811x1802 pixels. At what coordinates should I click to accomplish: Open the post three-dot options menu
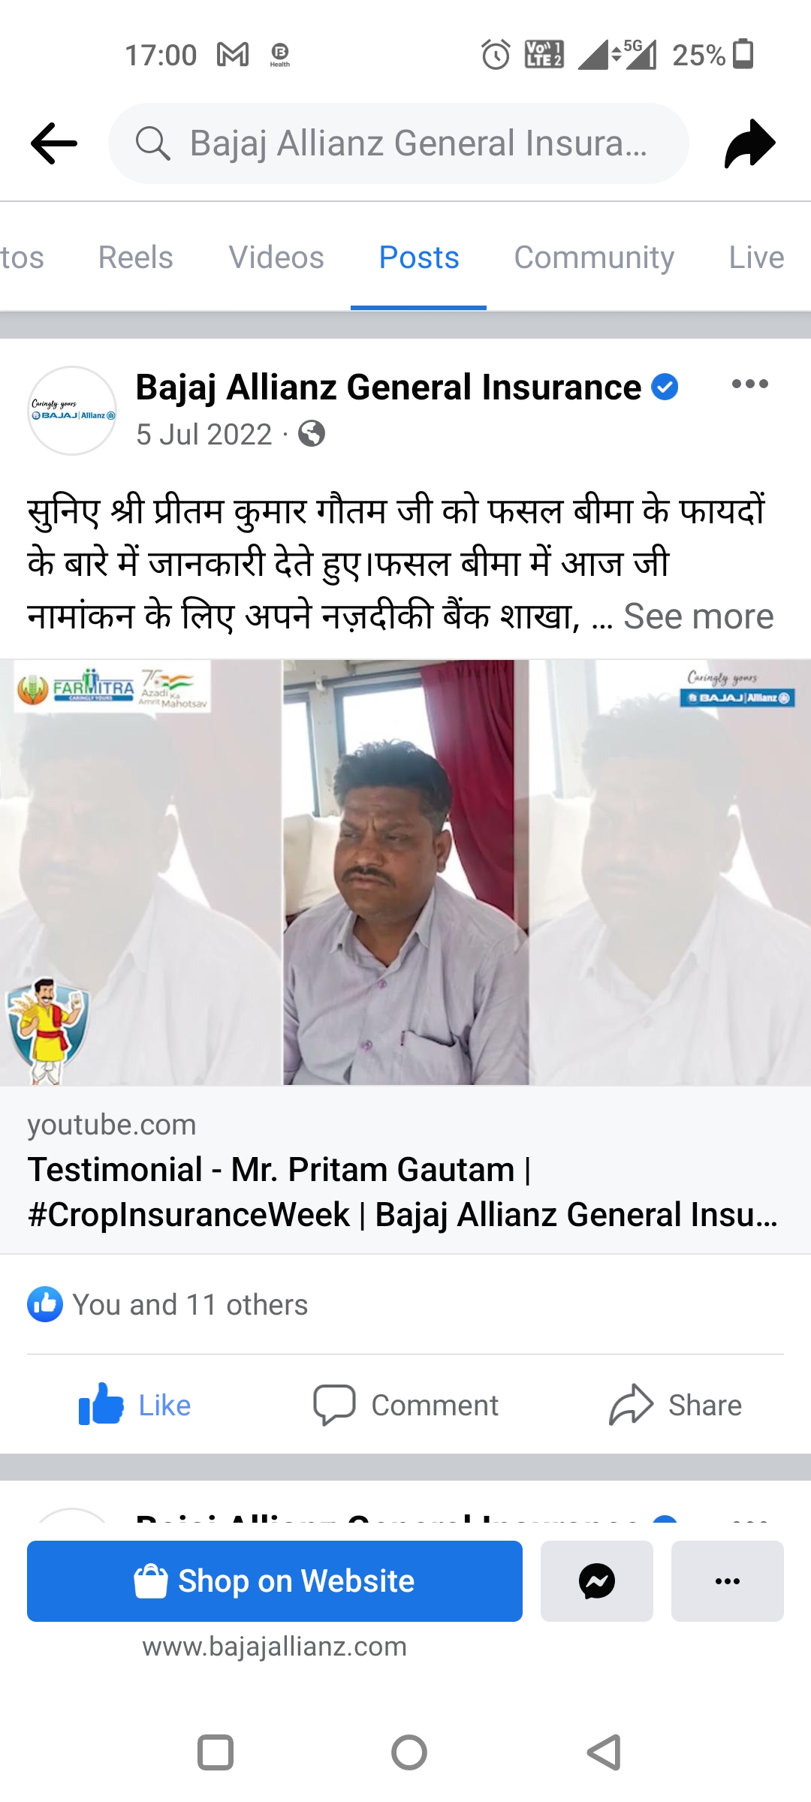[x=749, y=384]
